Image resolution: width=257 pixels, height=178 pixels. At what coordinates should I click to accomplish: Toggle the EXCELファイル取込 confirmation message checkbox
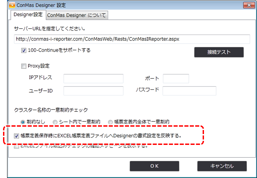17,147
